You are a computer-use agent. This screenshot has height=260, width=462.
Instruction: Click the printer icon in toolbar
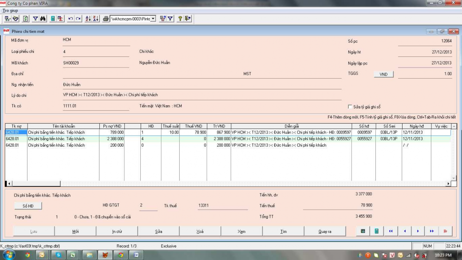(106, 19)
